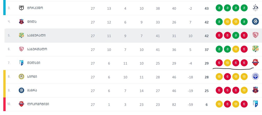Select the red loss circle in საბურთალო row

(x=245, y=49)
